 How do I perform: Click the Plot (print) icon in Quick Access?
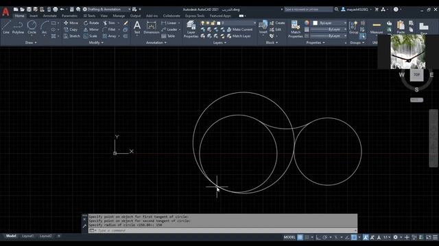(x=55, y=9)
